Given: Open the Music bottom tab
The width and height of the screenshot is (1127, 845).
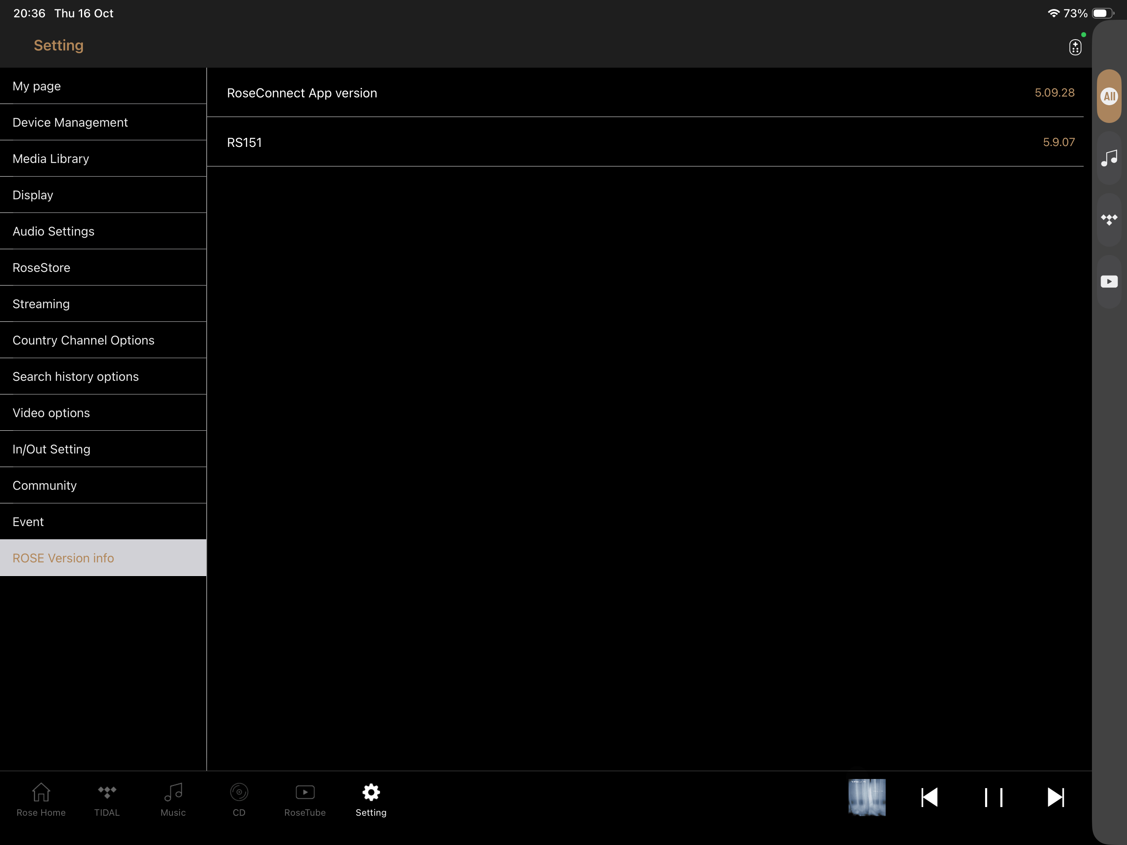Looking at the screenshot, I should (x=173, y=799).
